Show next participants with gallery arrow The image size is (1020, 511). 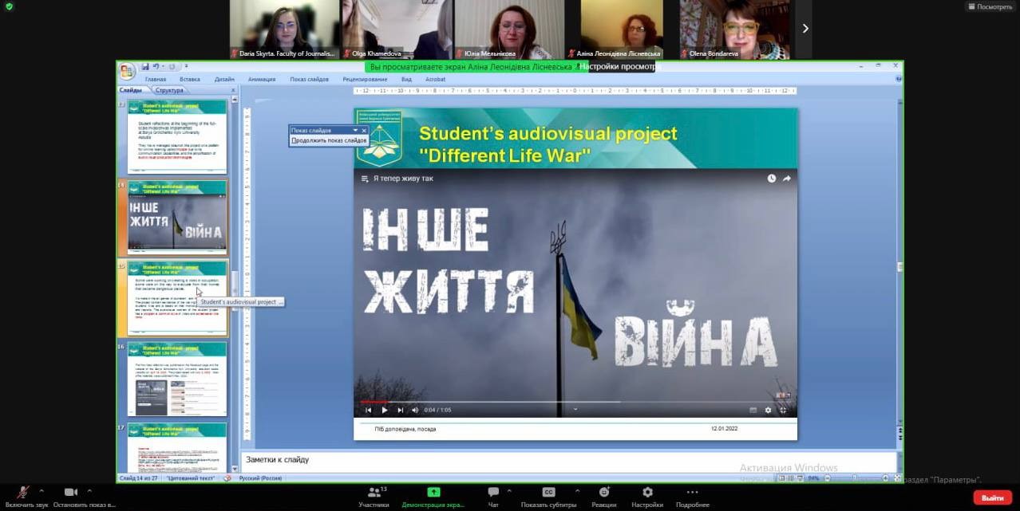point(805,29)
